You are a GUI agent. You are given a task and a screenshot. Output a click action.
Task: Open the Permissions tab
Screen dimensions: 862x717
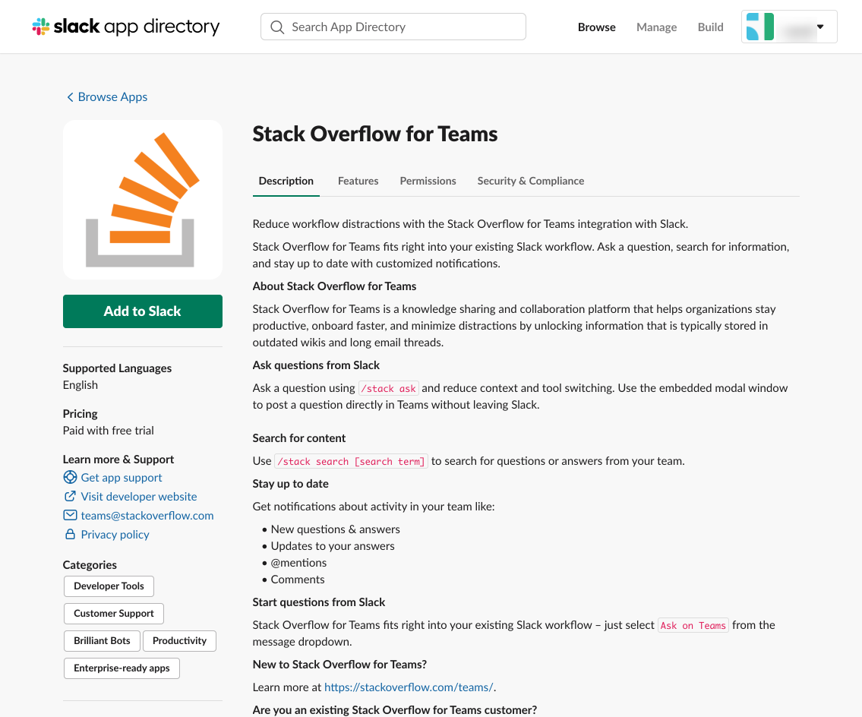click(428, 181)
